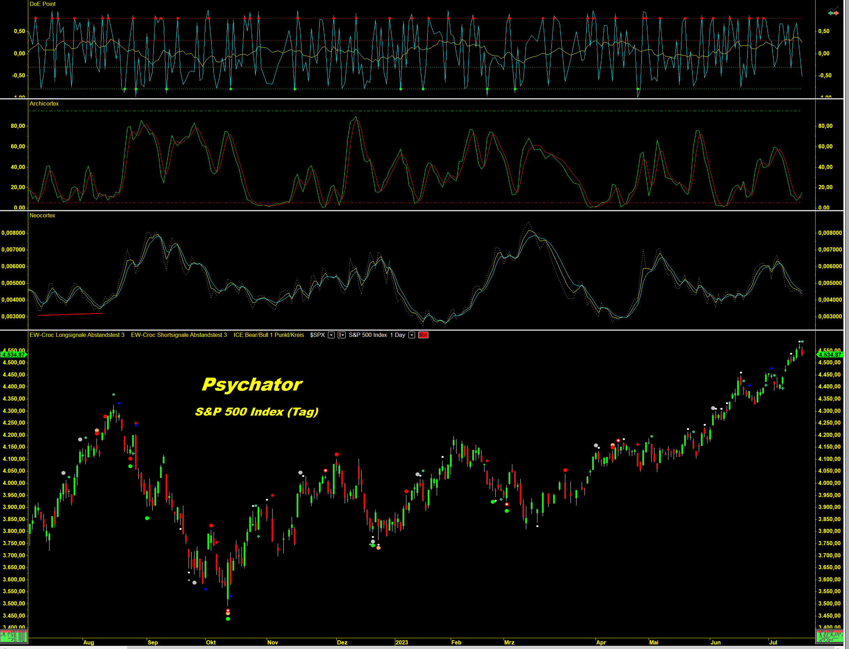
Task: Click the 2023 marker on time axis
Action: (x=401, y=642)
